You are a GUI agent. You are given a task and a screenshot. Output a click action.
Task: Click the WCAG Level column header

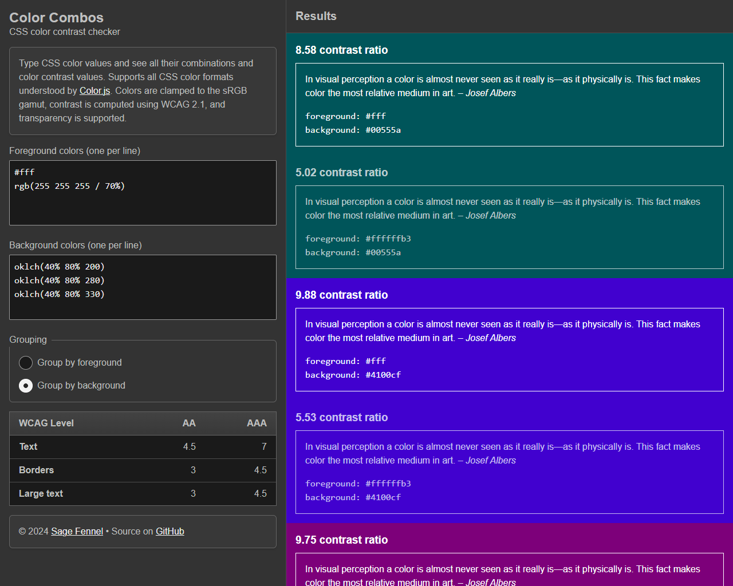point(46,423)
